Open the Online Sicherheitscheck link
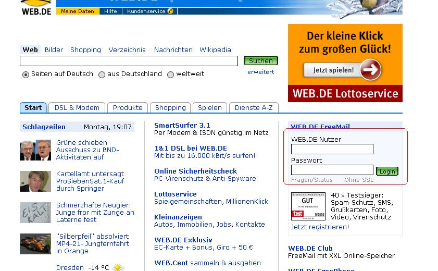This screenshot has height=271, width=438. coord(195,171)
